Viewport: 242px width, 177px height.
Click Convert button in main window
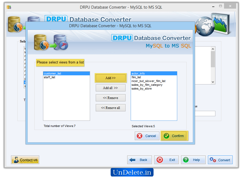[x=220, y=160]
